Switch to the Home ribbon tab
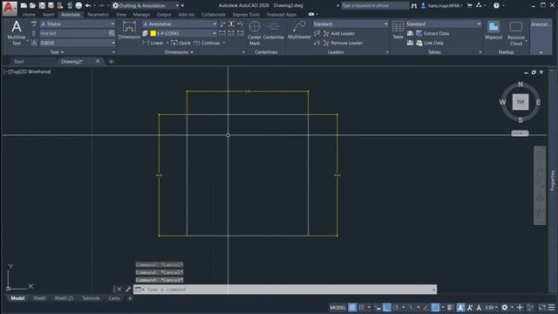The height and width of the screenshot is (314, 558). 29,15
